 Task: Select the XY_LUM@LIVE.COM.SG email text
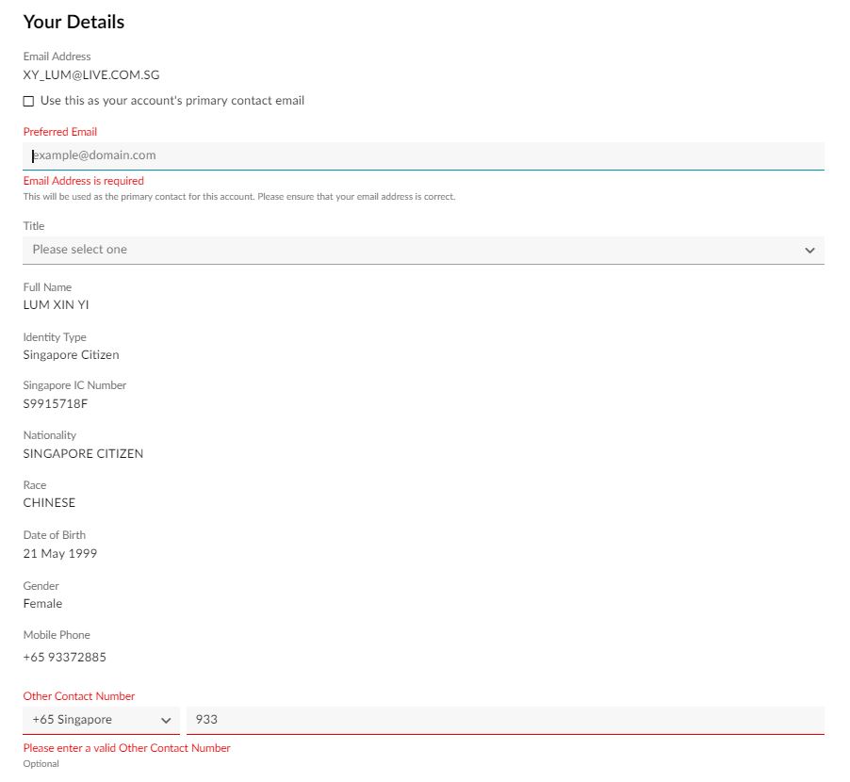[x=91, y=75]
